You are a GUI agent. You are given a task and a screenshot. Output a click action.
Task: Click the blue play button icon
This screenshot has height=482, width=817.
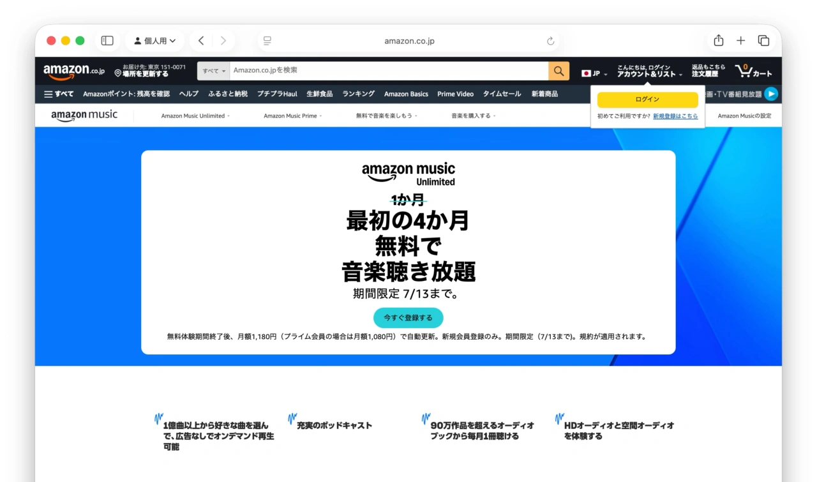[771, 94]
